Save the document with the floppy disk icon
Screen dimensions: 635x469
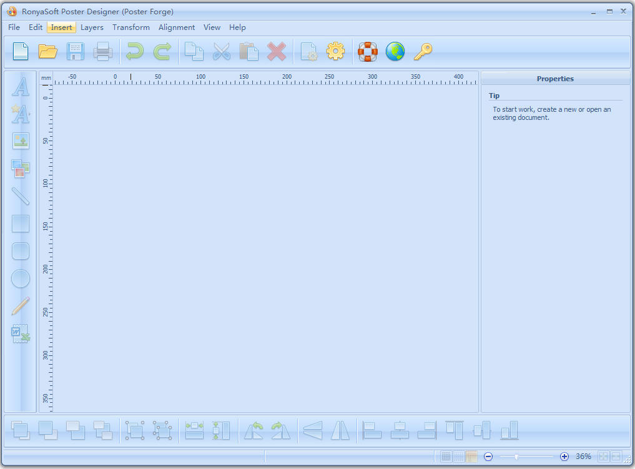(76, 51)
